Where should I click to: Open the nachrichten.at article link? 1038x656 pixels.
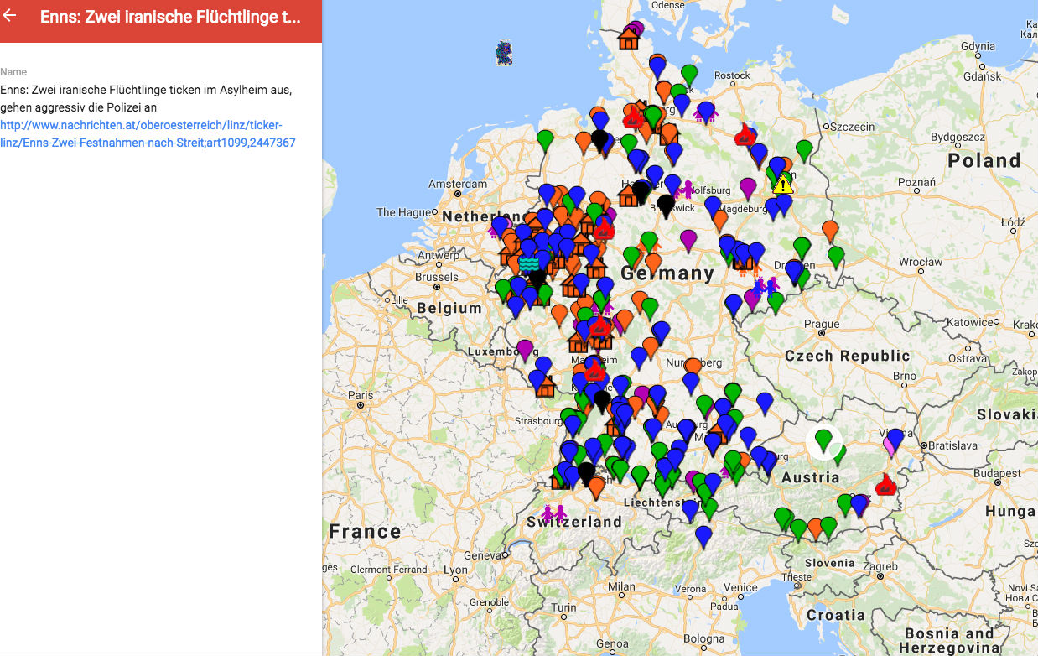(x=148, y=134)
